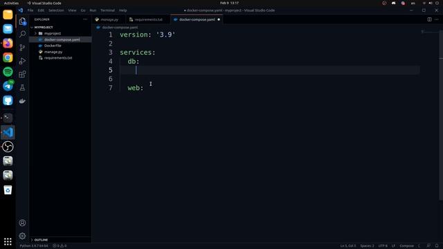The width and height of the screenshot is (443, 249).
Task: Open the Accounts icon in activity bar
Action: click(x=22, y=223)
